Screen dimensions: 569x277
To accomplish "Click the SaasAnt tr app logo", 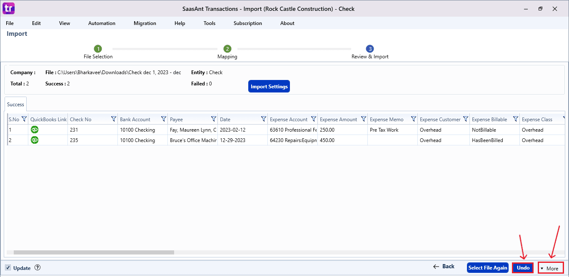I will tap(8, 8).
